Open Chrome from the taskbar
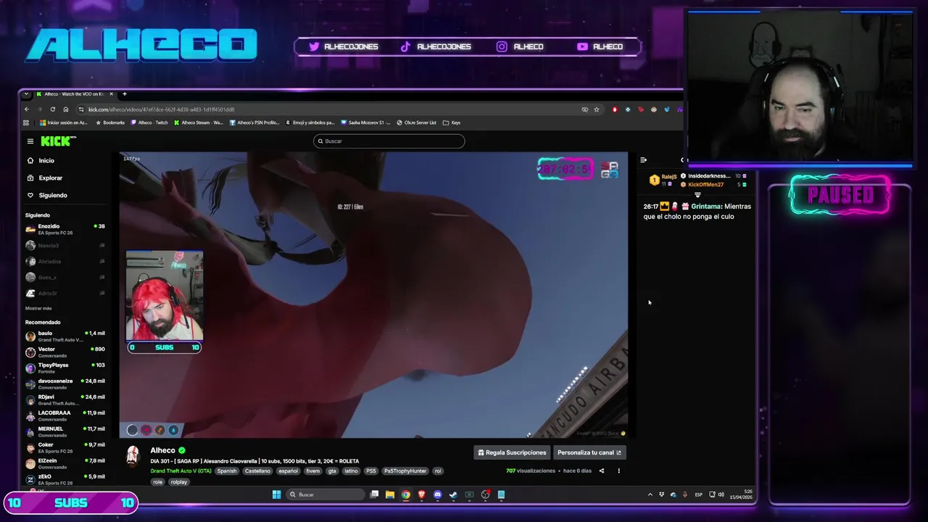The height and width of the screenshot is (522, 928). pos(406,494)
